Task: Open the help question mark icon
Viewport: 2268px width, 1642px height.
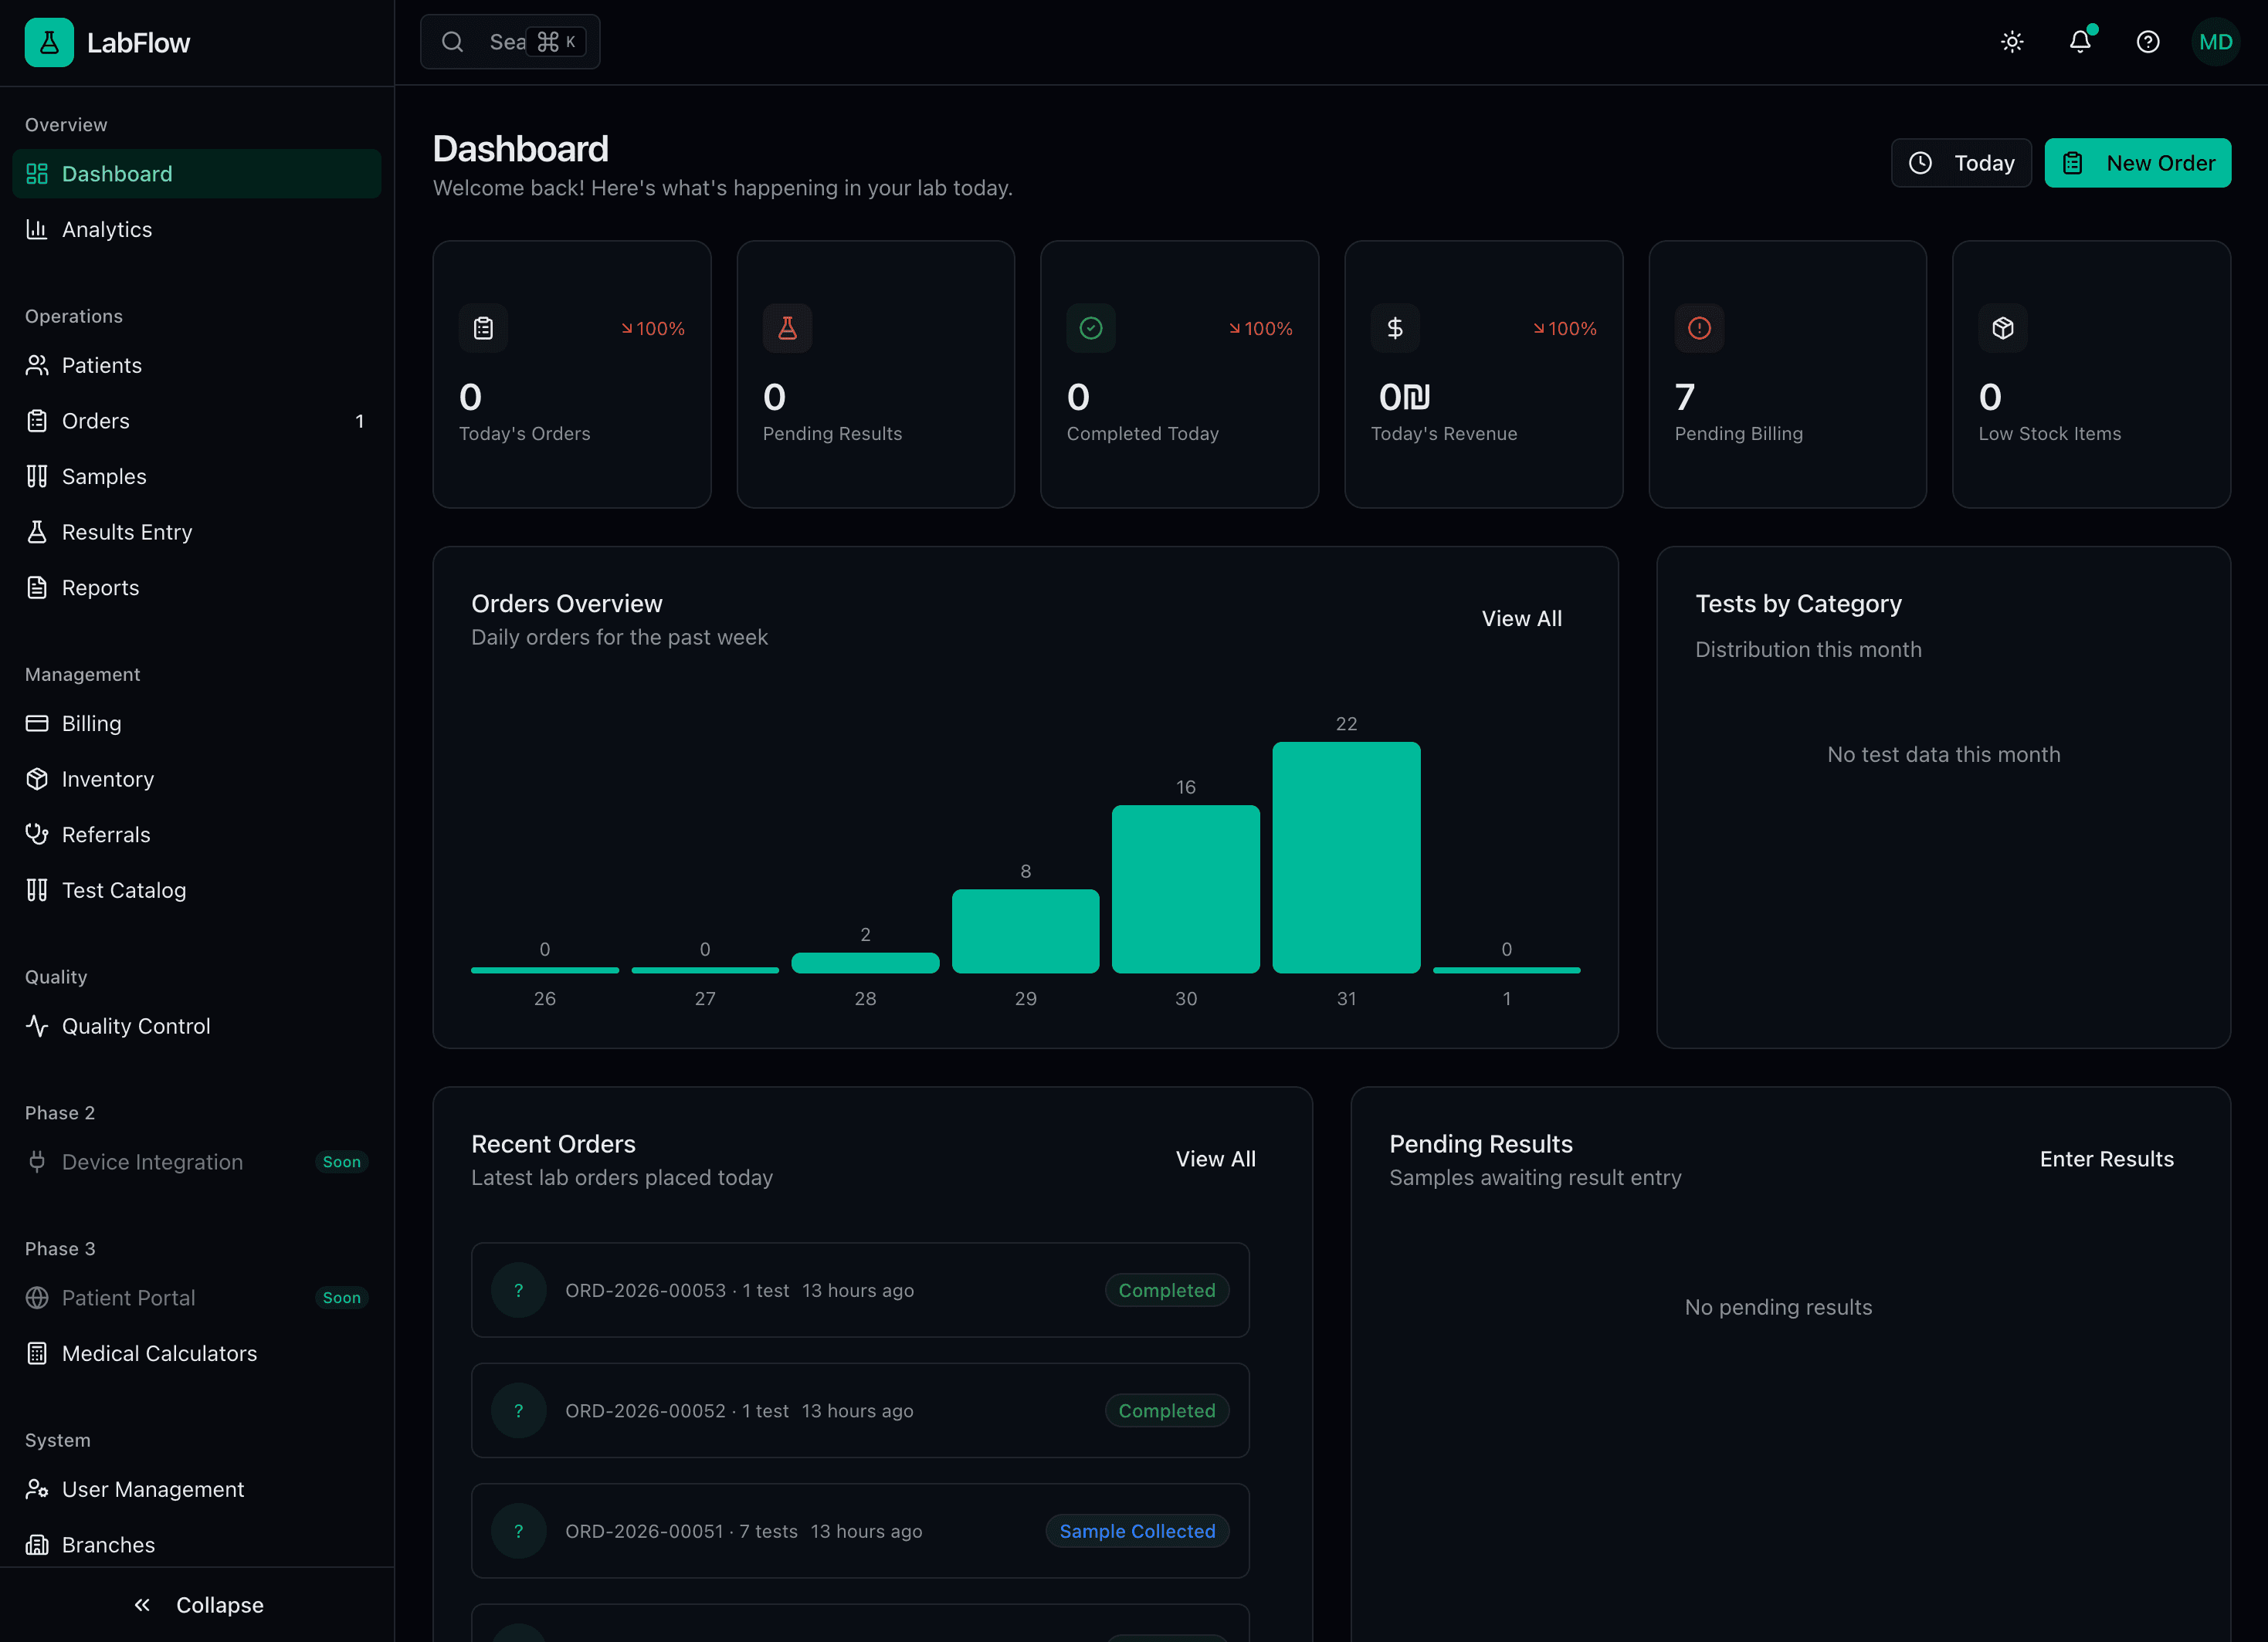Action: point(2148,42)
